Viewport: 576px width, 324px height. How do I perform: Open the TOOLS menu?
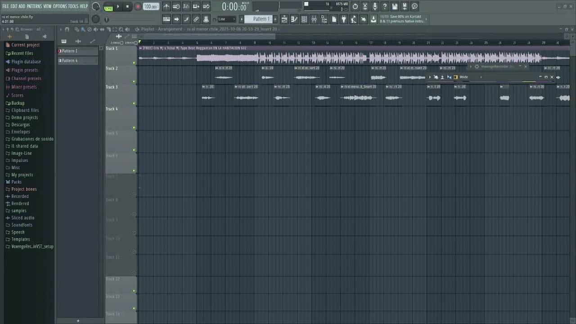73,6
